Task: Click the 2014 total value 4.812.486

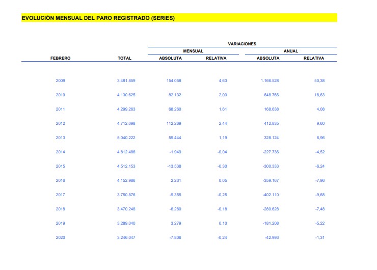Action: pos(126,152)
